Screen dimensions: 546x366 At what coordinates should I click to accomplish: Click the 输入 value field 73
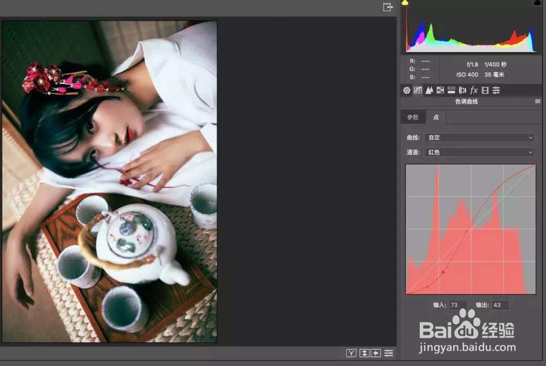point(457,305)
